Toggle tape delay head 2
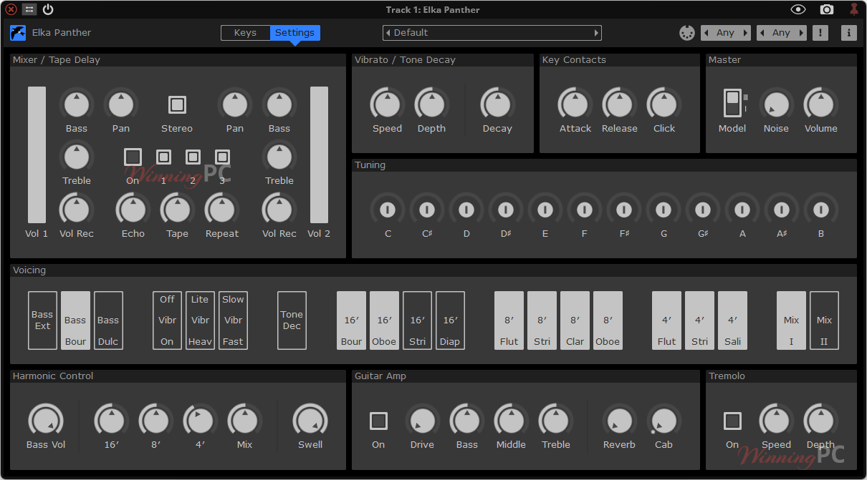The image size is (867, 480). [193, 157]
